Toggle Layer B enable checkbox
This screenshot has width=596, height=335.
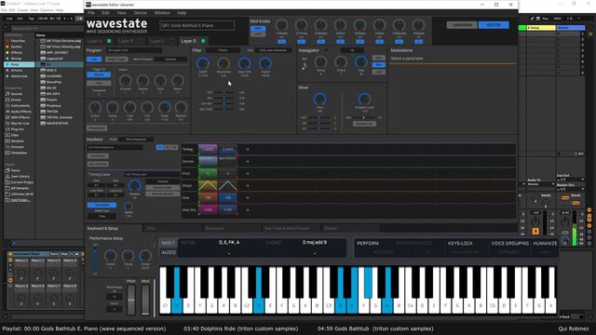point(141,41)
